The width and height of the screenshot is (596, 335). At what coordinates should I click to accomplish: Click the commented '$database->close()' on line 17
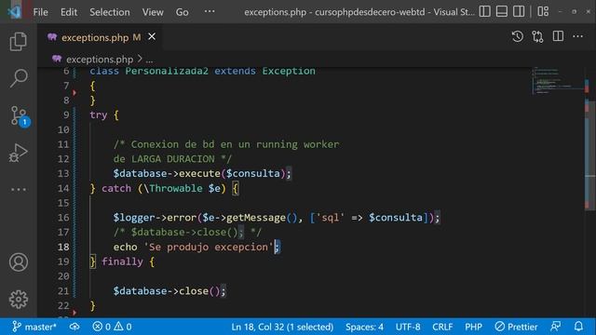(x=184, y=232)
